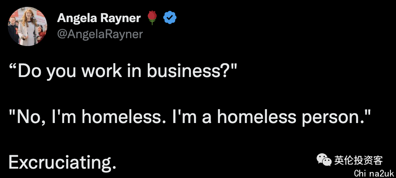This screenshot has width=396, height=178.
Task: Click "I'm a" in the second quote
Action: [x=192, y=117]
